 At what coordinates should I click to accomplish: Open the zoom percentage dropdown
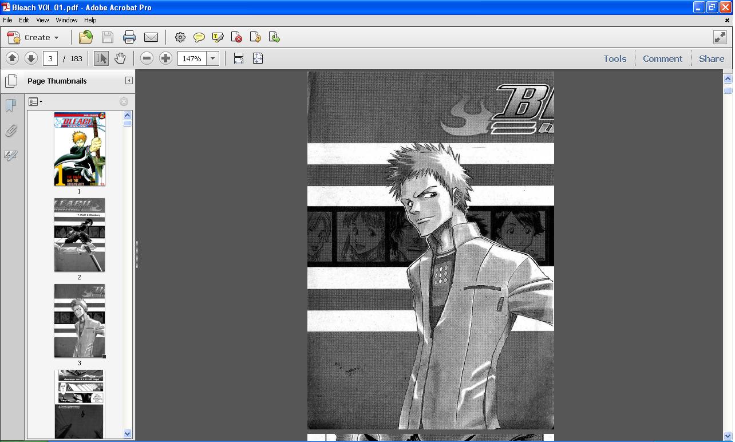pos(213,58)
